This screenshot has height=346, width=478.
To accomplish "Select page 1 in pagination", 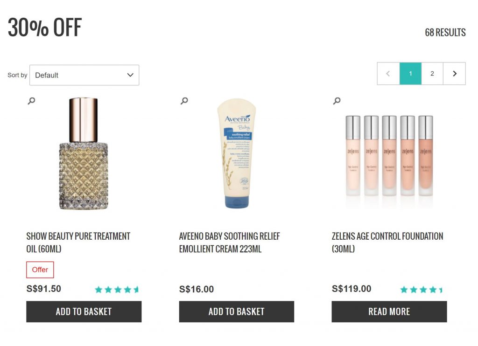I will click(410, 74).
